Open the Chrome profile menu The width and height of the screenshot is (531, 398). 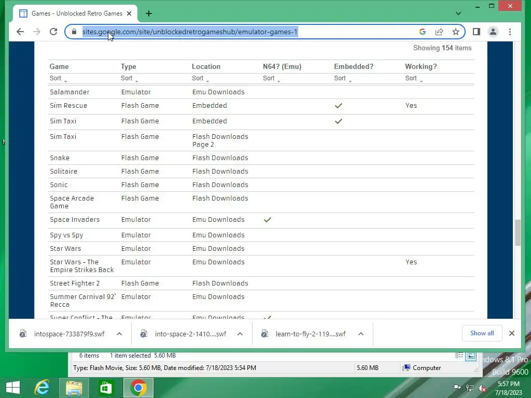(493, 32)
